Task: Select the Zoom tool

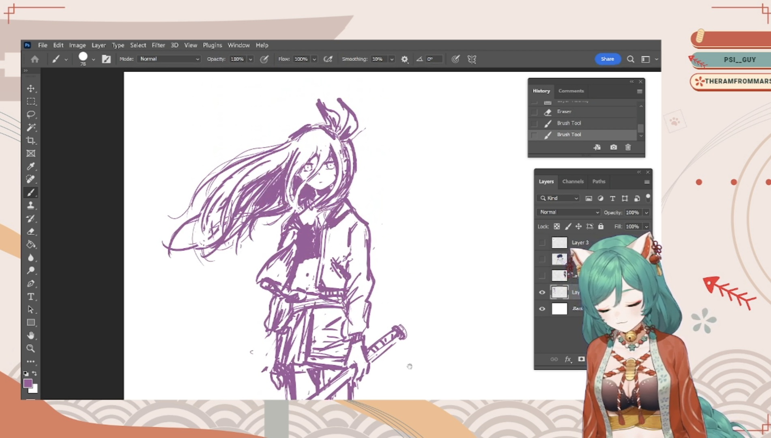Action: coord(31,348)
